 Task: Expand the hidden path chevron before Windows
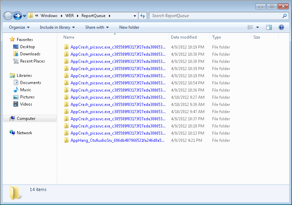click(37, 16)
